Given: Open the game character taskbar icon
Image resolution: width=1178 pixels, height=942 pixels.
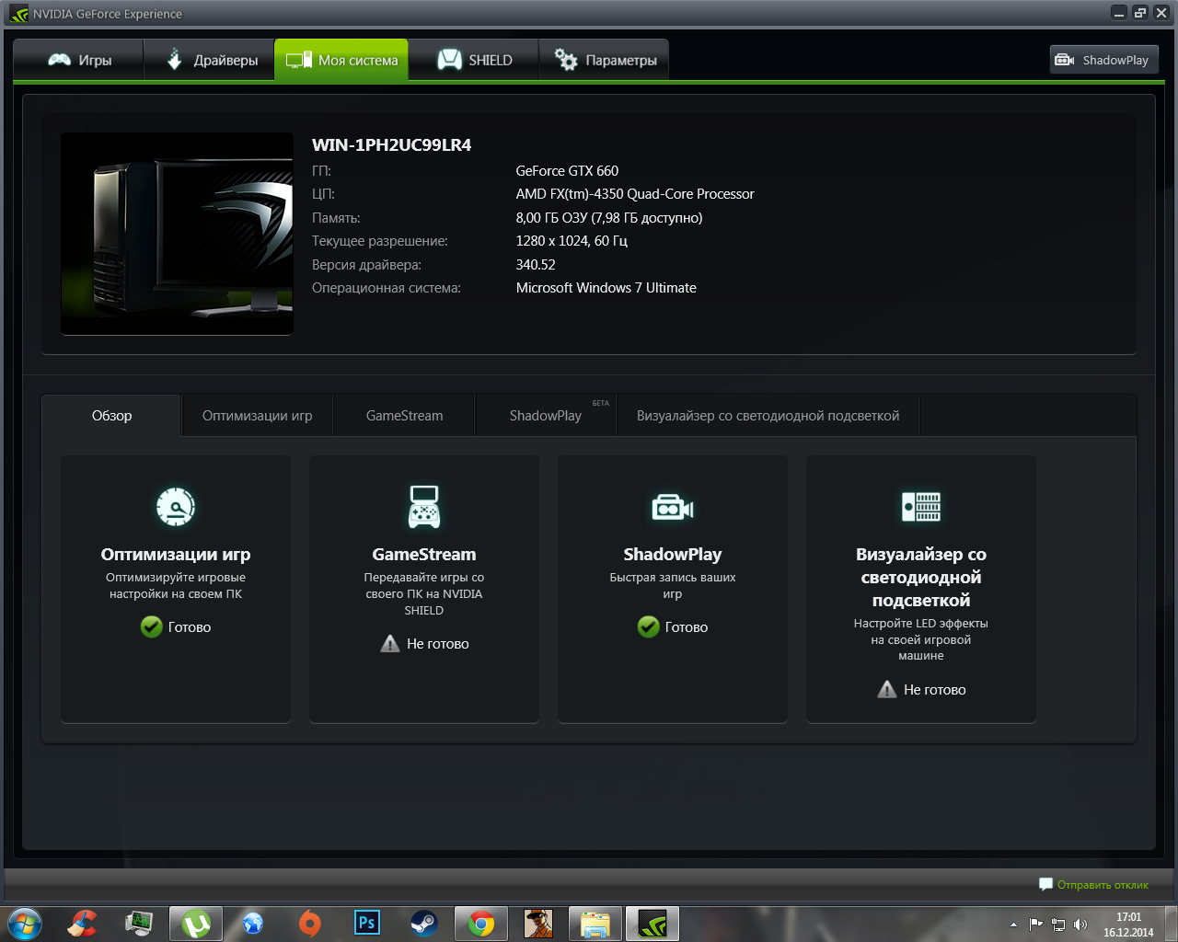Looking at the screenshot, I should pos(538,923).
